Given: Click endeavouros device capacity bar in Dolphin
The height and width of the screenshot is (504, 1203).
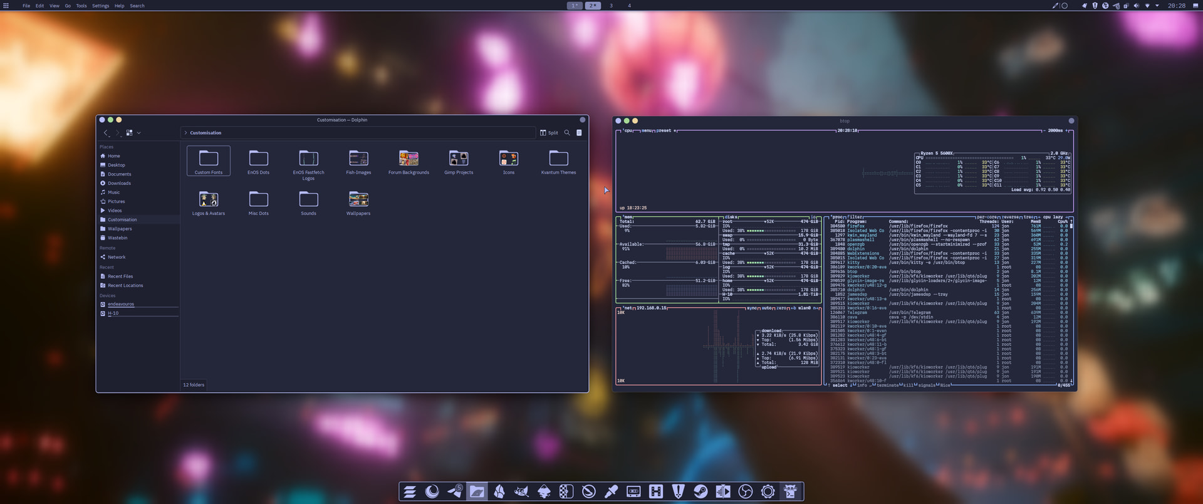Looking at the screenshot, I should (143, 307).
